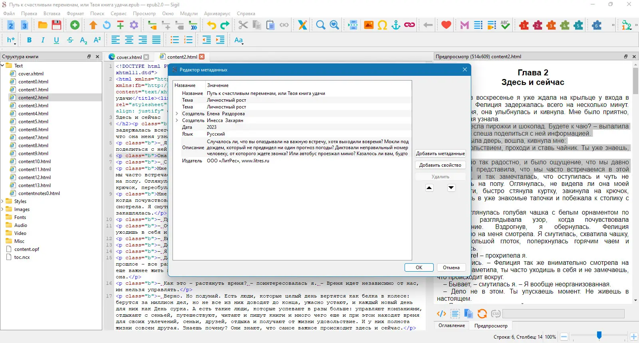Close the content2.html tab
Screen dimensions: 639x343
pos(202,57)
